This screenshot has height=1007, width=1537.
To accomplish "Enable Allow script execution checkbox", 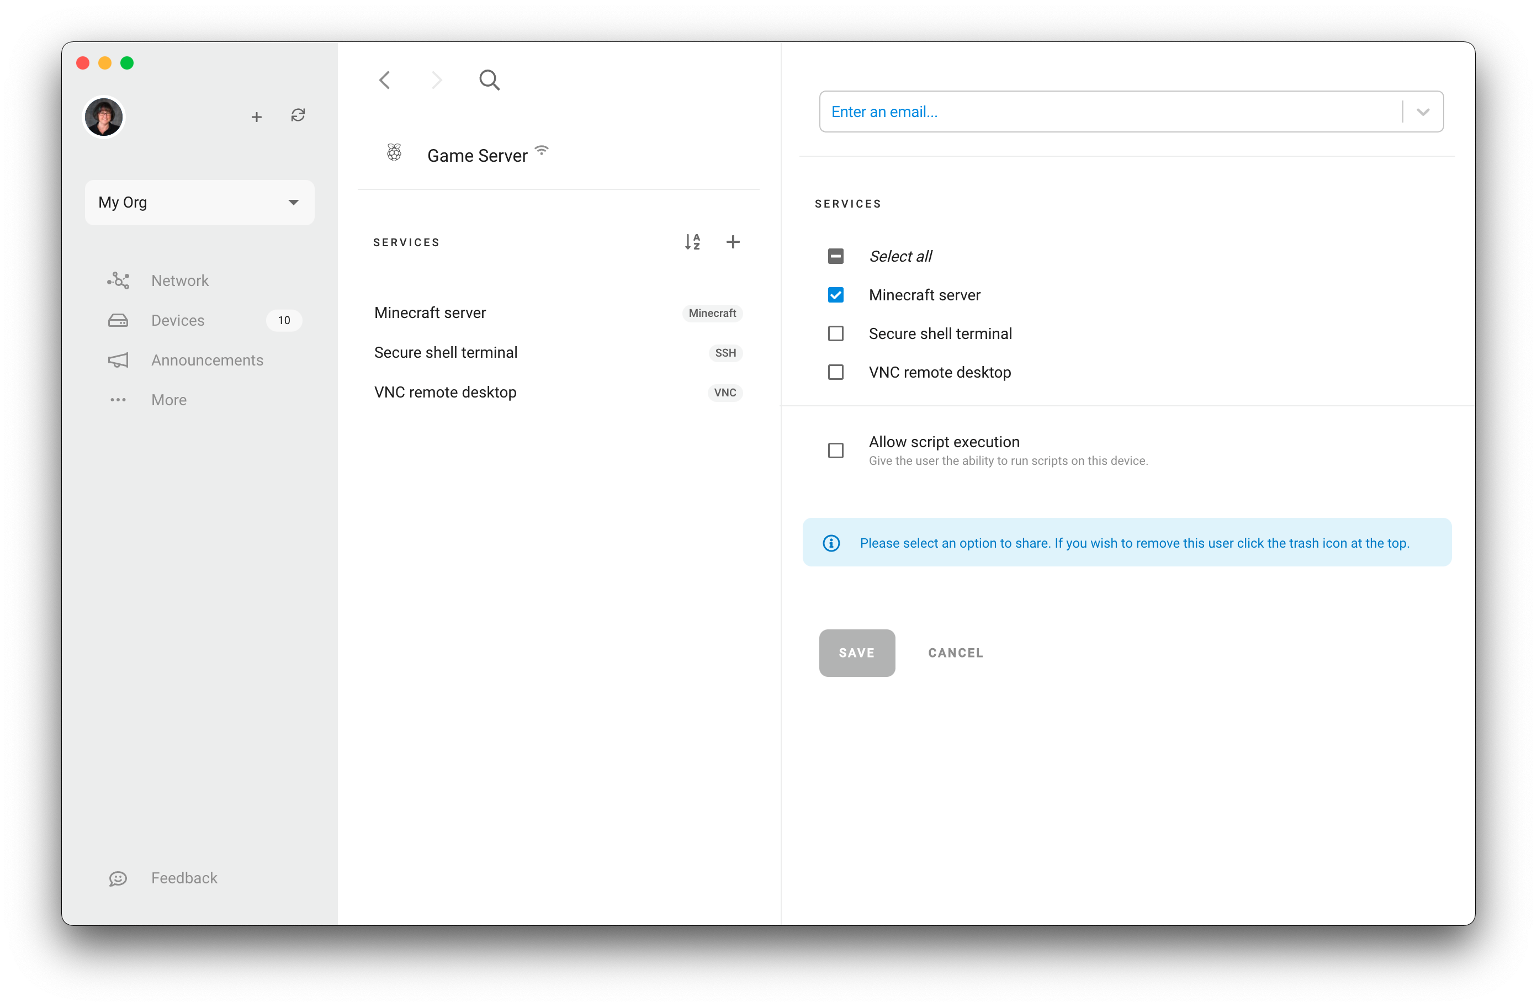I will tap(835, 450).
